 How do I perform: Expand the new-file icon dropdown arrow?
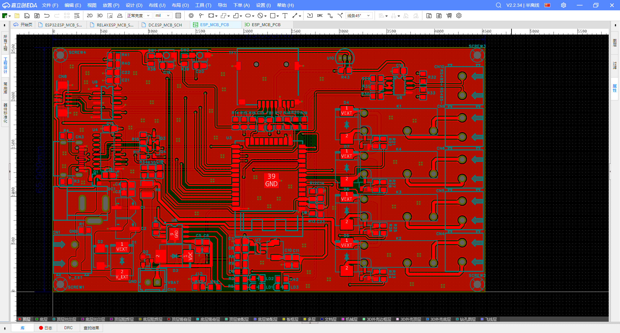[x=10, y=16]
